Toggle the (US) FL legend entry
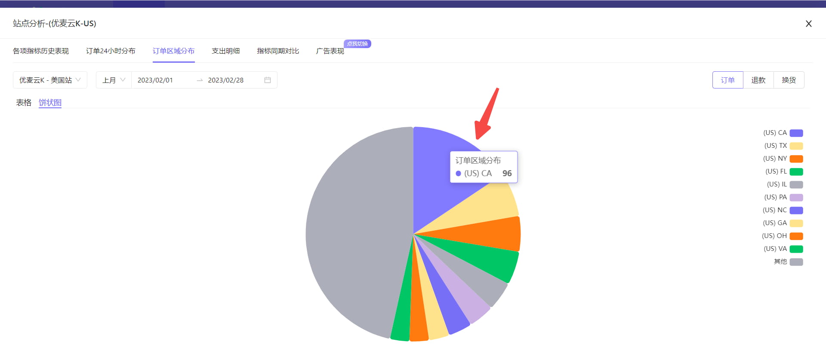Image resolution: width=826 pixels, height=363 pixels. [x=784, y=171]
